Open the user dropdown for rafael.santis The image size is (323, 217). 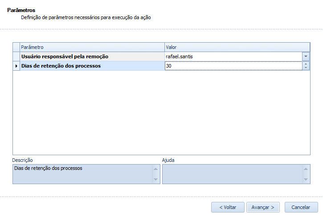coord(306,56)
